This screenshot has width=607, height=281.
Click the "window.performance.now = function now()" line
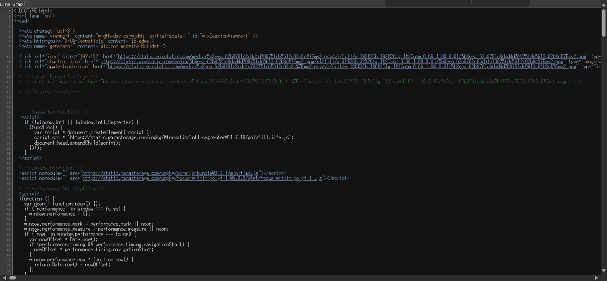pos(81,259)
